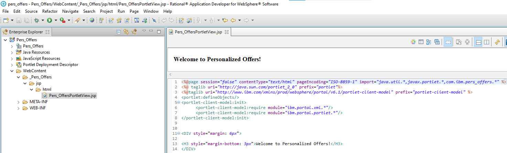The image size is (507, 153).
Task: Open the Refactor menu
Action: pos(50,11)
